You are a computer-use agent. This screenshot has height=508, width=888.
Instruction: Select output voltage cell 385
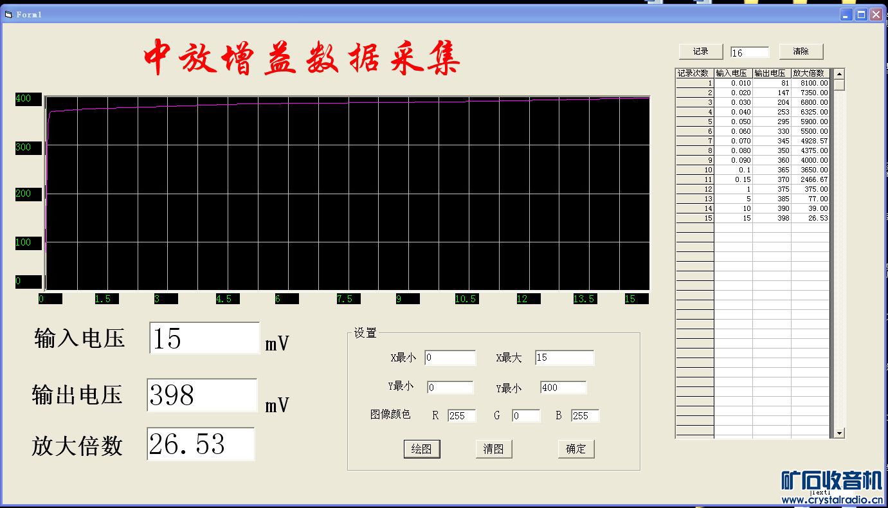[x=772, y=199]
